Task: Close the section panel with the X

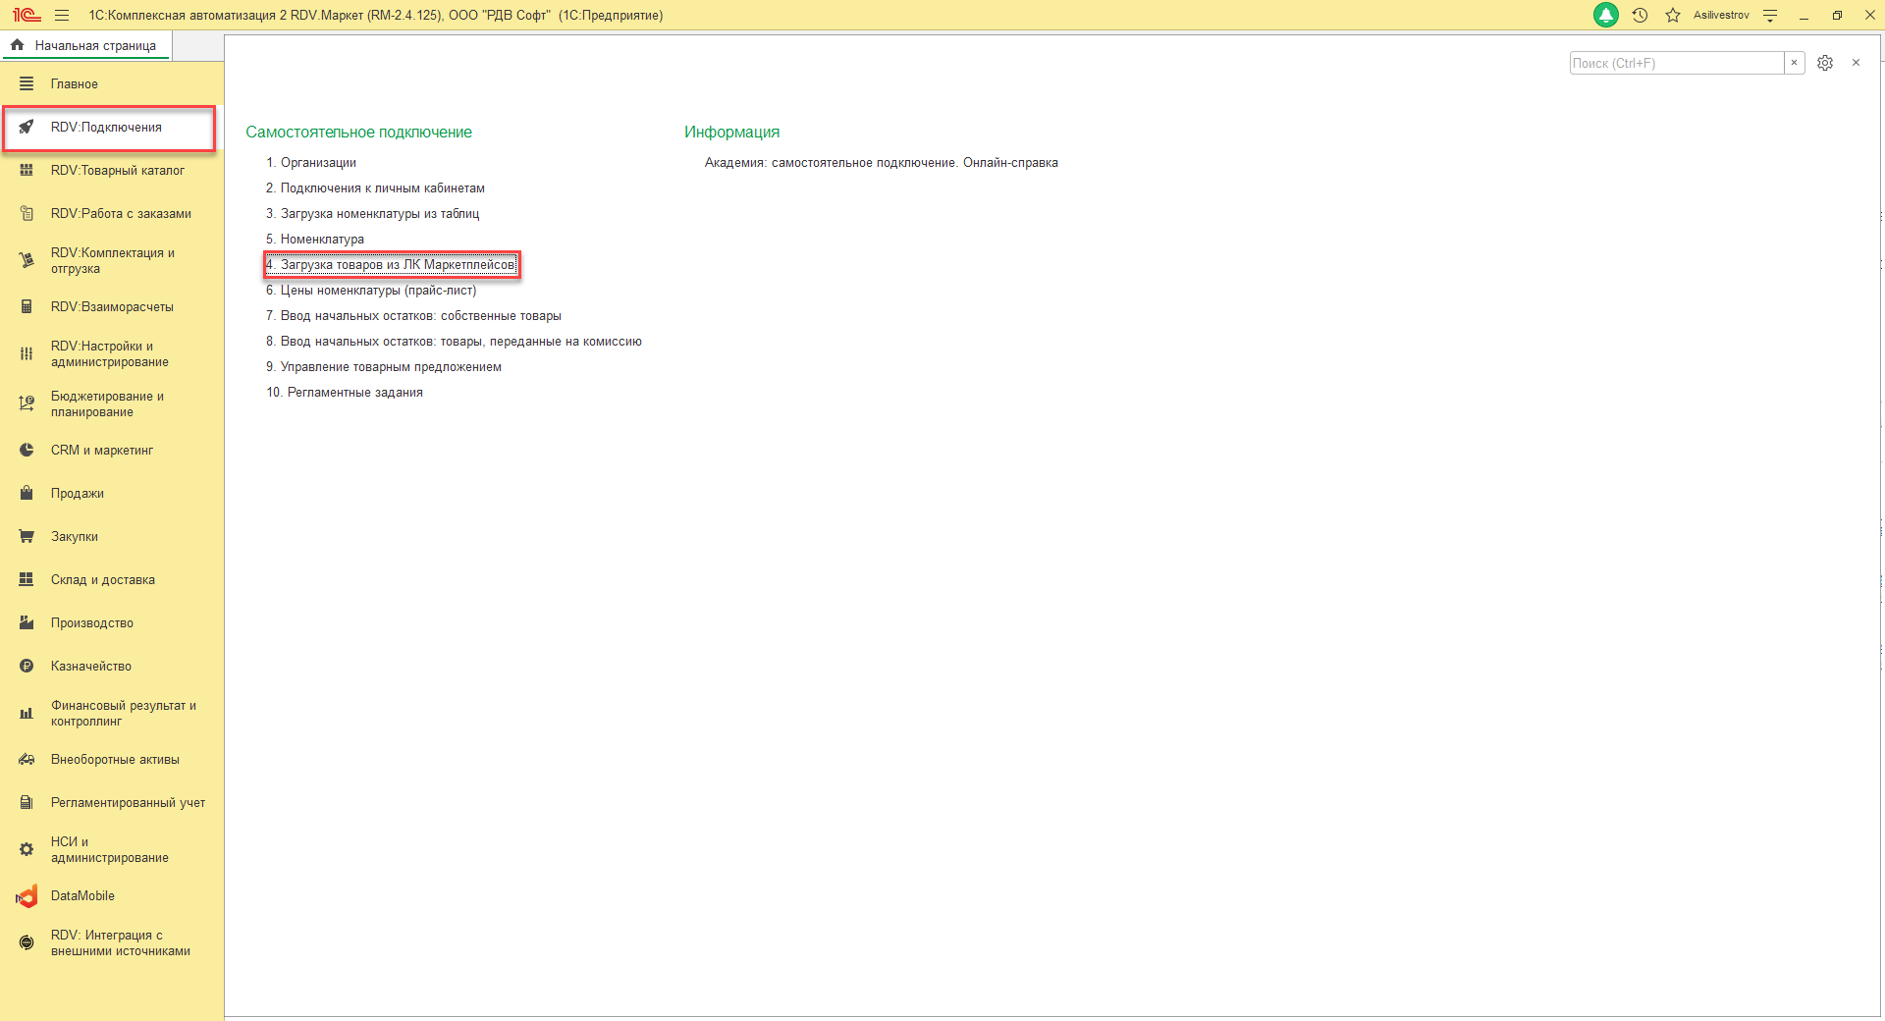Action: [1856, 63]
